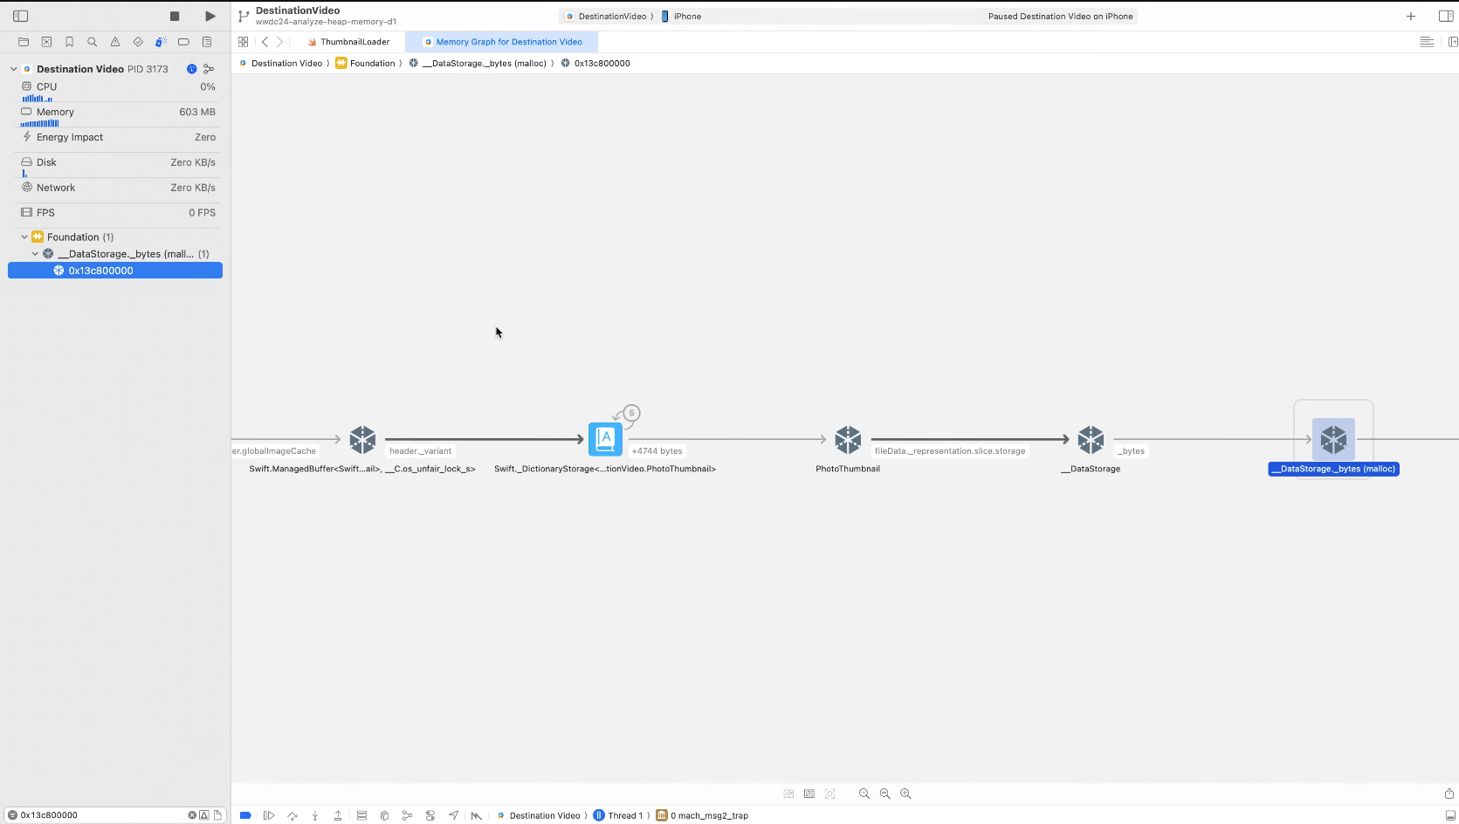Image resolution: width=1459 pixels, height=824 pixels.
Task: Zoom out the memory graph
Action: [864, 793]
